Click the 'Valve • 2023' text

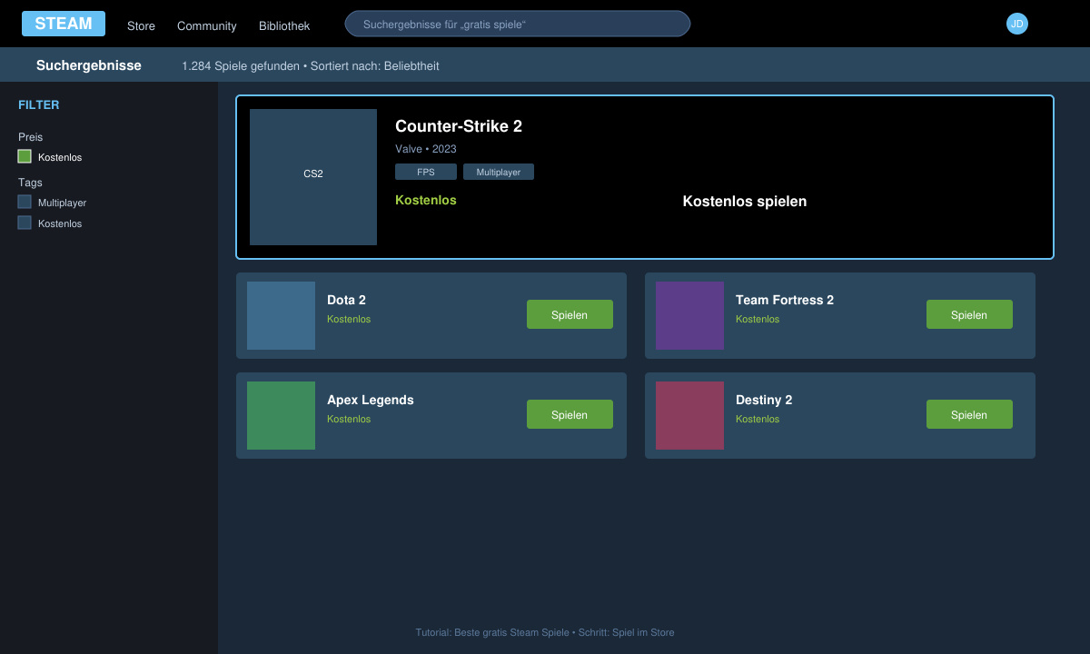coord(426,149)
